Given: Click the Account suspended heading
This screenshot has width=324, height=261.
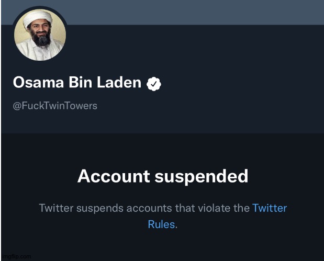Looking at the screenshot, I should [162, 176].
